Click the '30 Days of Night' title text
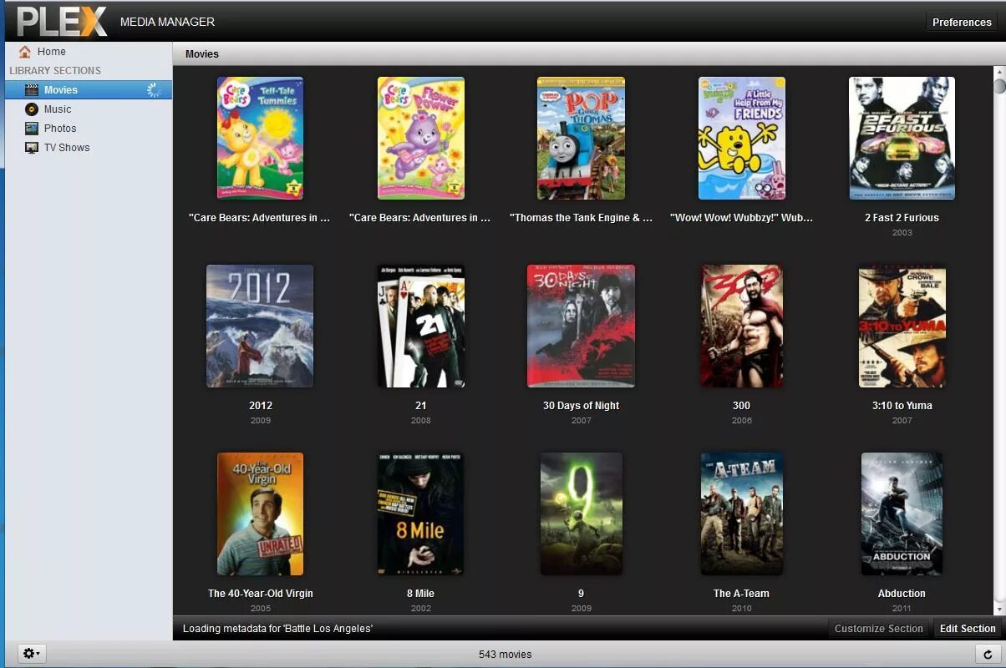 point(581,406)
